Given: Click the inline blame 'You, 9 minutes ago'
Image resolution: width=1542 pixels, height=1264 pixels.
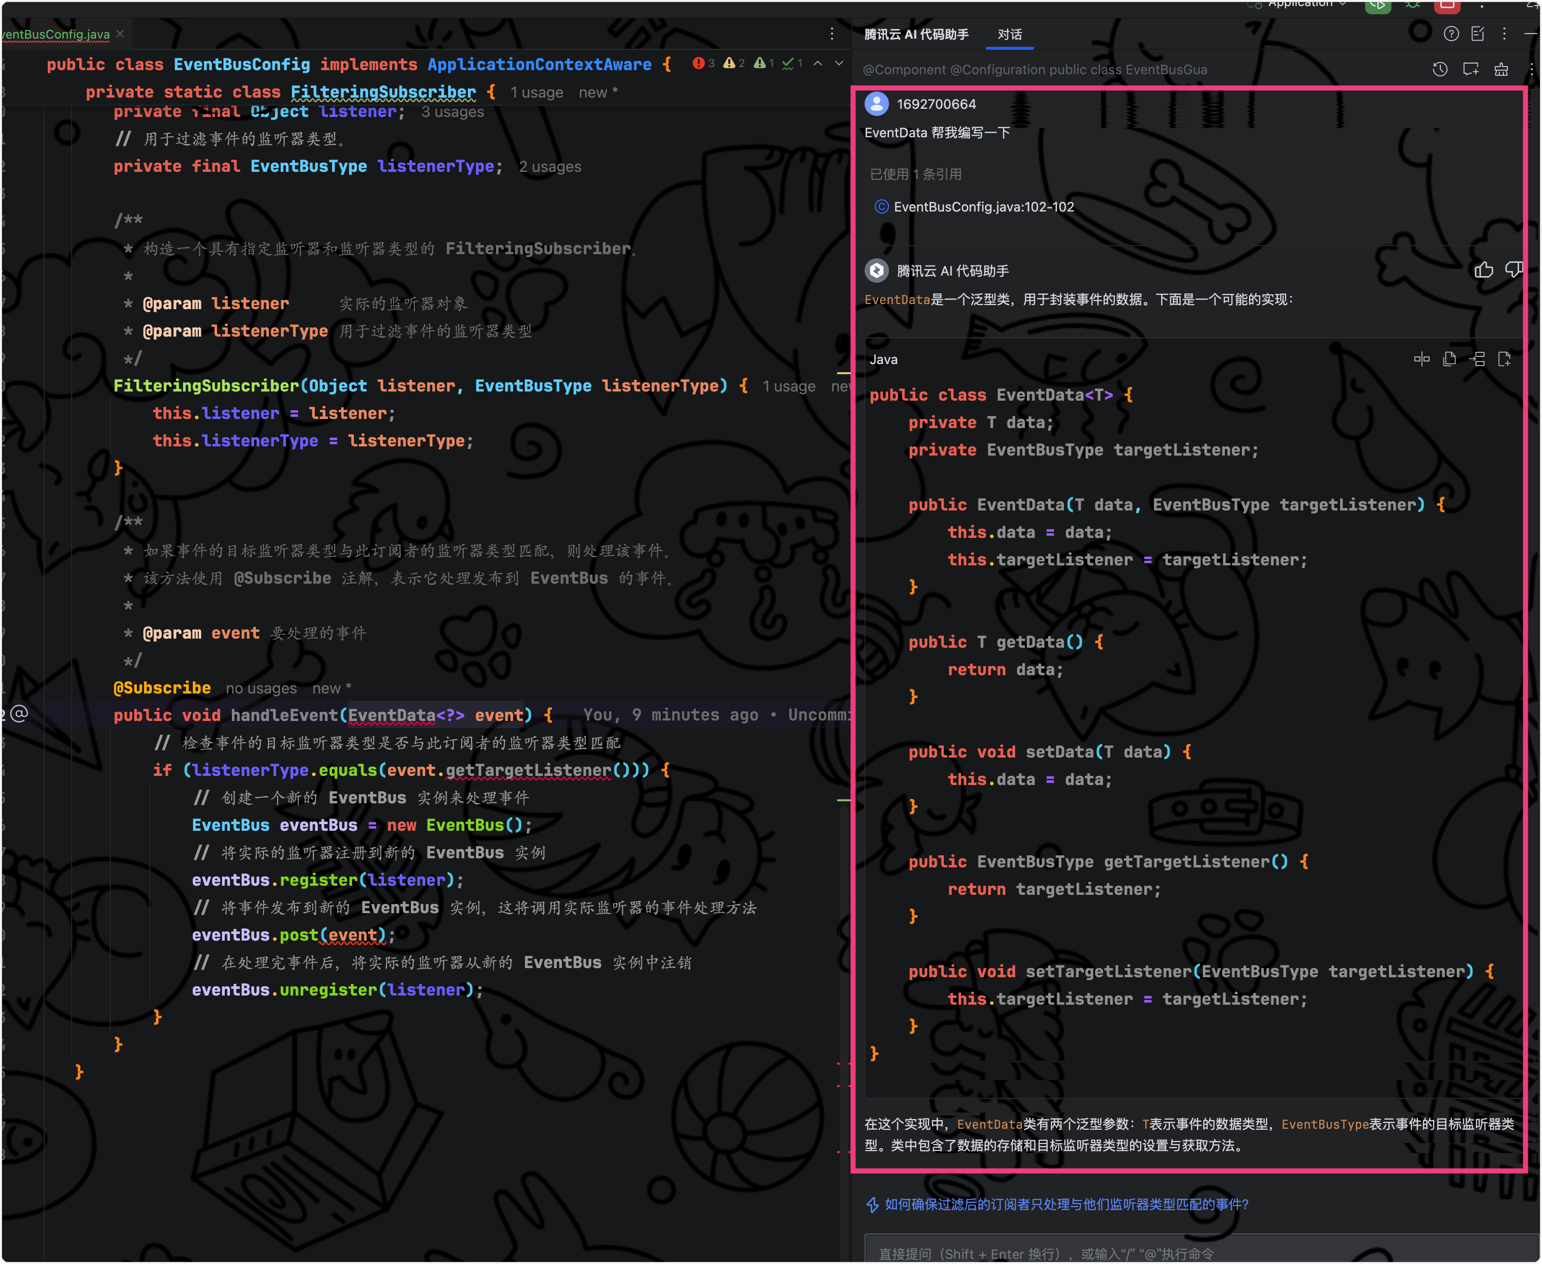Looking at the screenshot, I should (x=670, y=715).
